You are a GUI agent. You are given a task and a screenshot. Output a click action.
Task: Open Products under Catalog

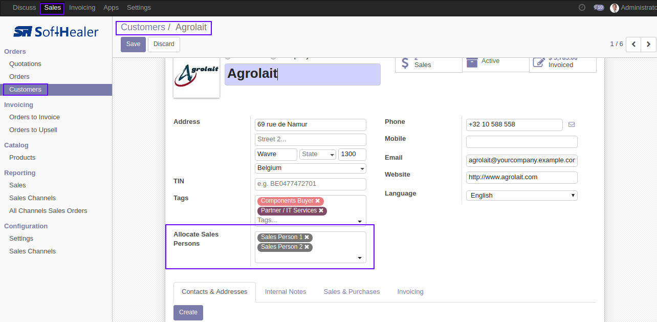[22, 158]
